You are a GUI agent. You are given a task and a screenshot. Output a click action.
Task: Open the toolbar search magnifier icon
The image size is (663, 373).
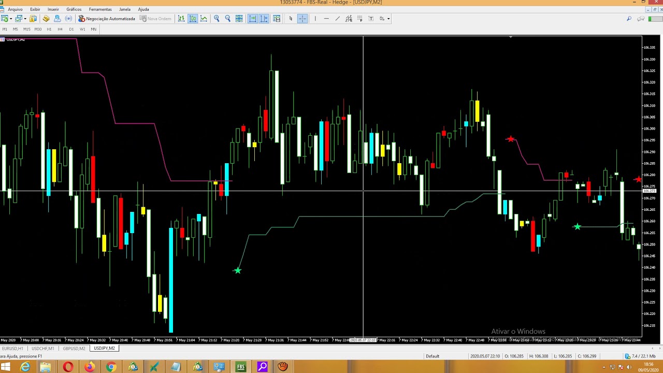click(x=629, y=19)
